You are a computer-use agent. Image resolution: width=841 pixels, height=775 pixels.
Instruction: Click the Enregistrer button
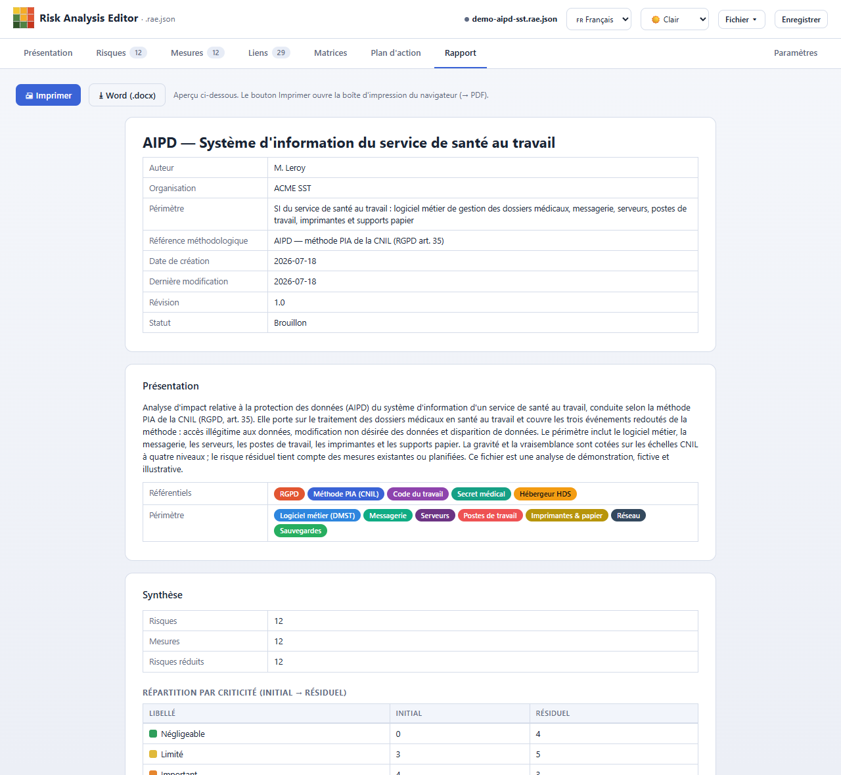point(801,19)
